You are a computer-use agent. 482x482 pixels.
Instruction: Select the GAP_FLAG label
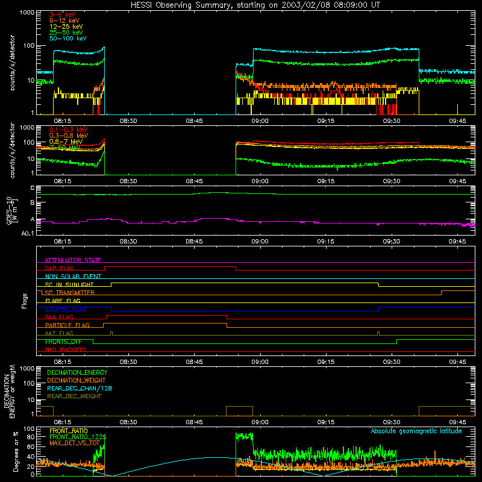(59, 268)
